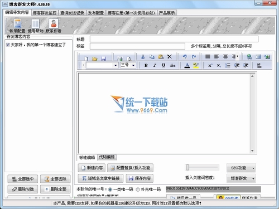Screen dimensions: 279x209
Task: Apply superscript formatting
Action: pos(210,65)
